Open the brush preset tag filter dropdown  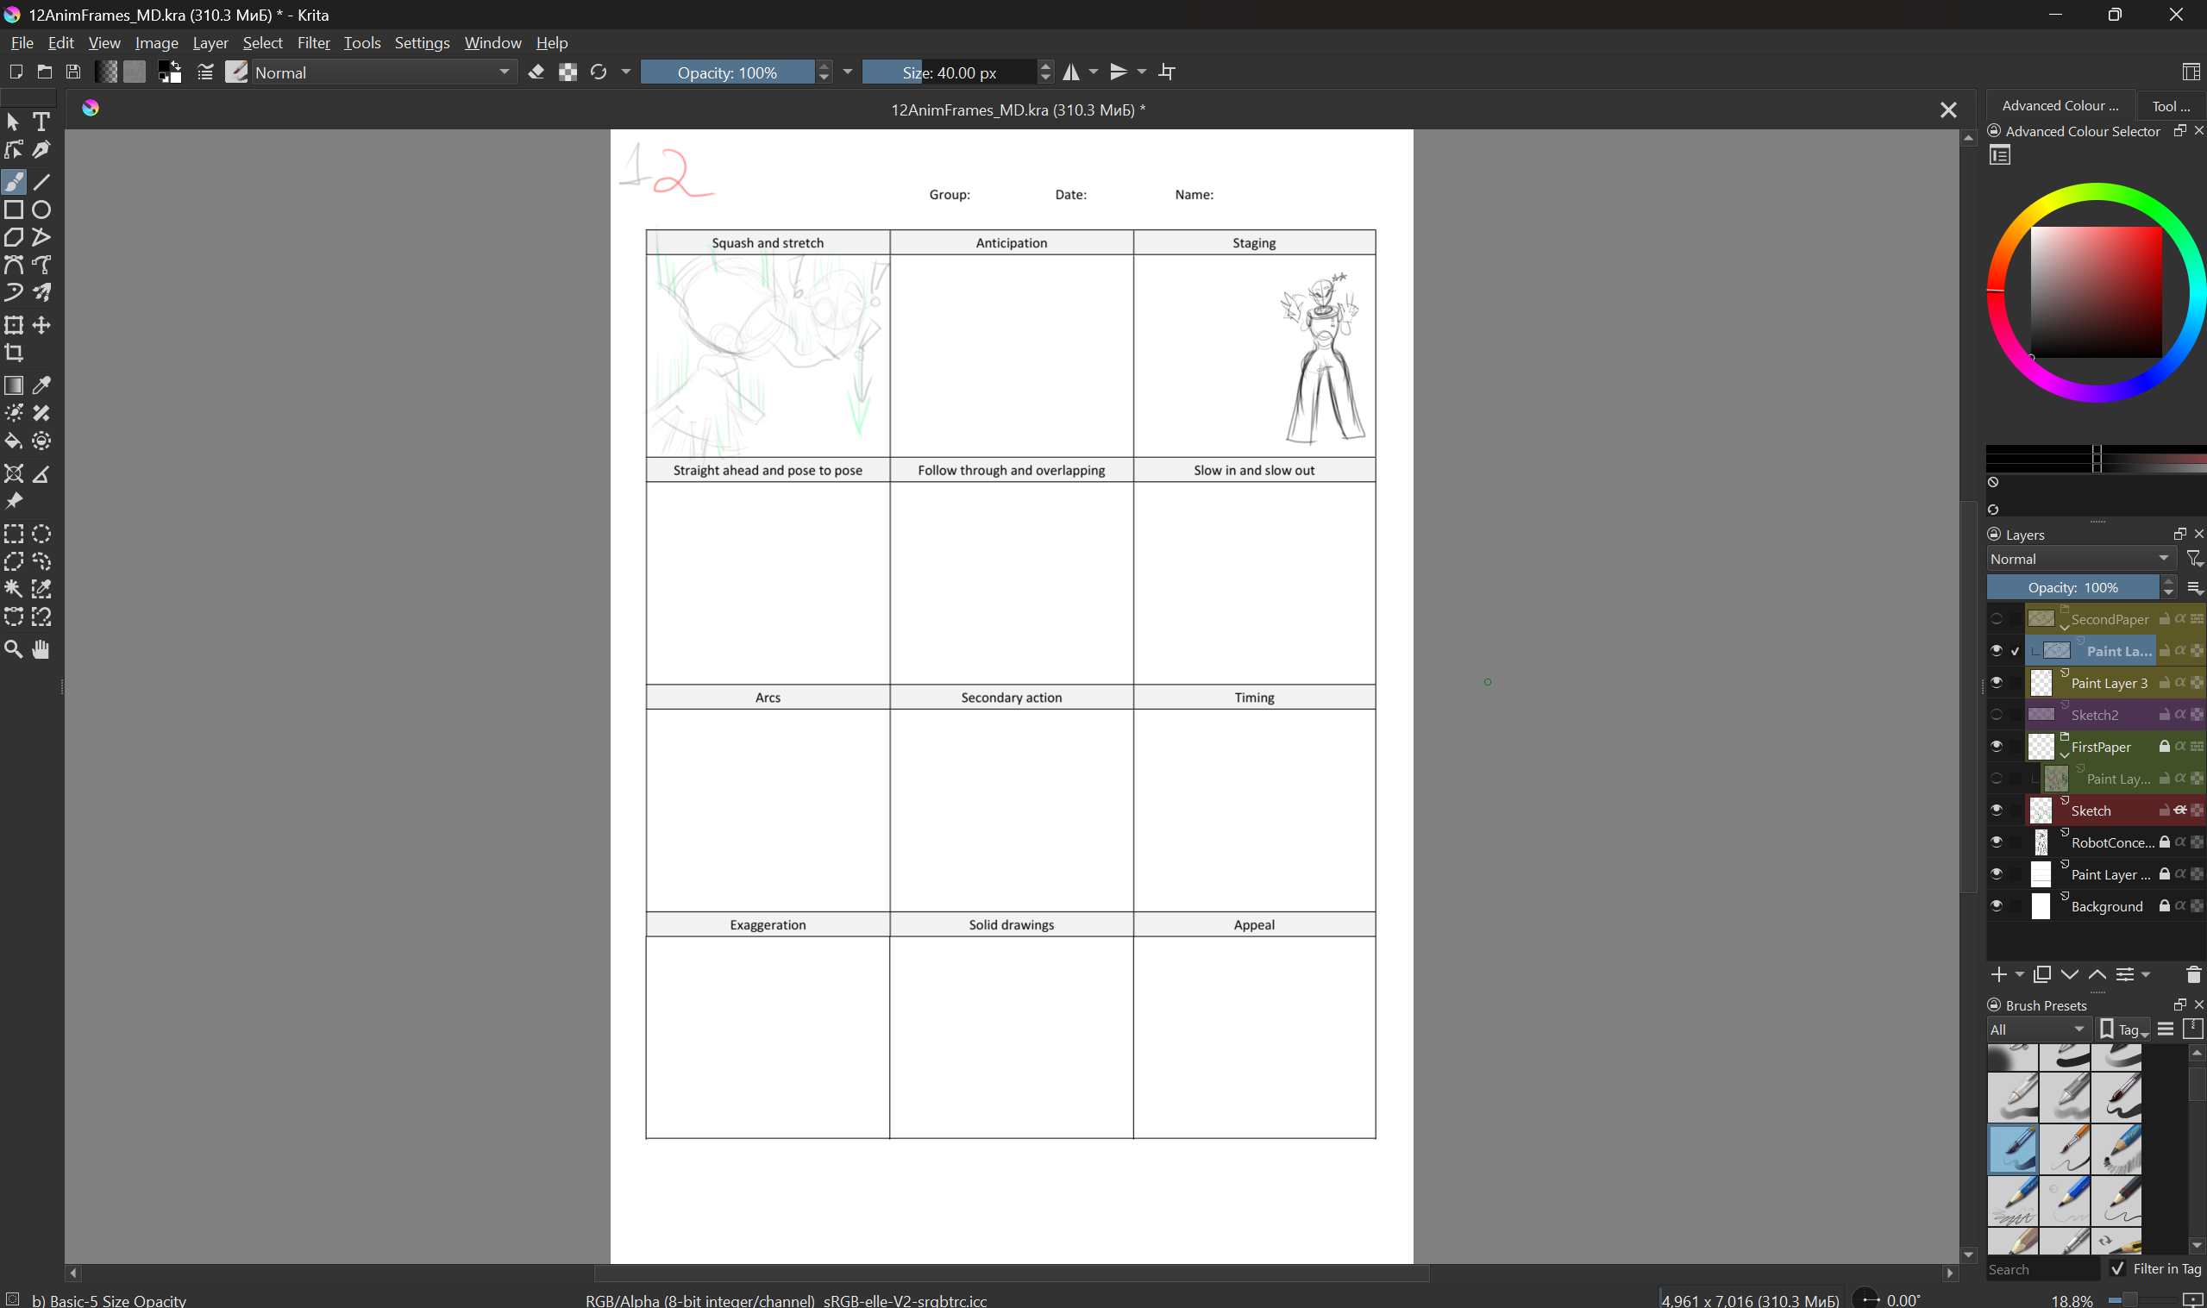[x=2038, y=1029]
